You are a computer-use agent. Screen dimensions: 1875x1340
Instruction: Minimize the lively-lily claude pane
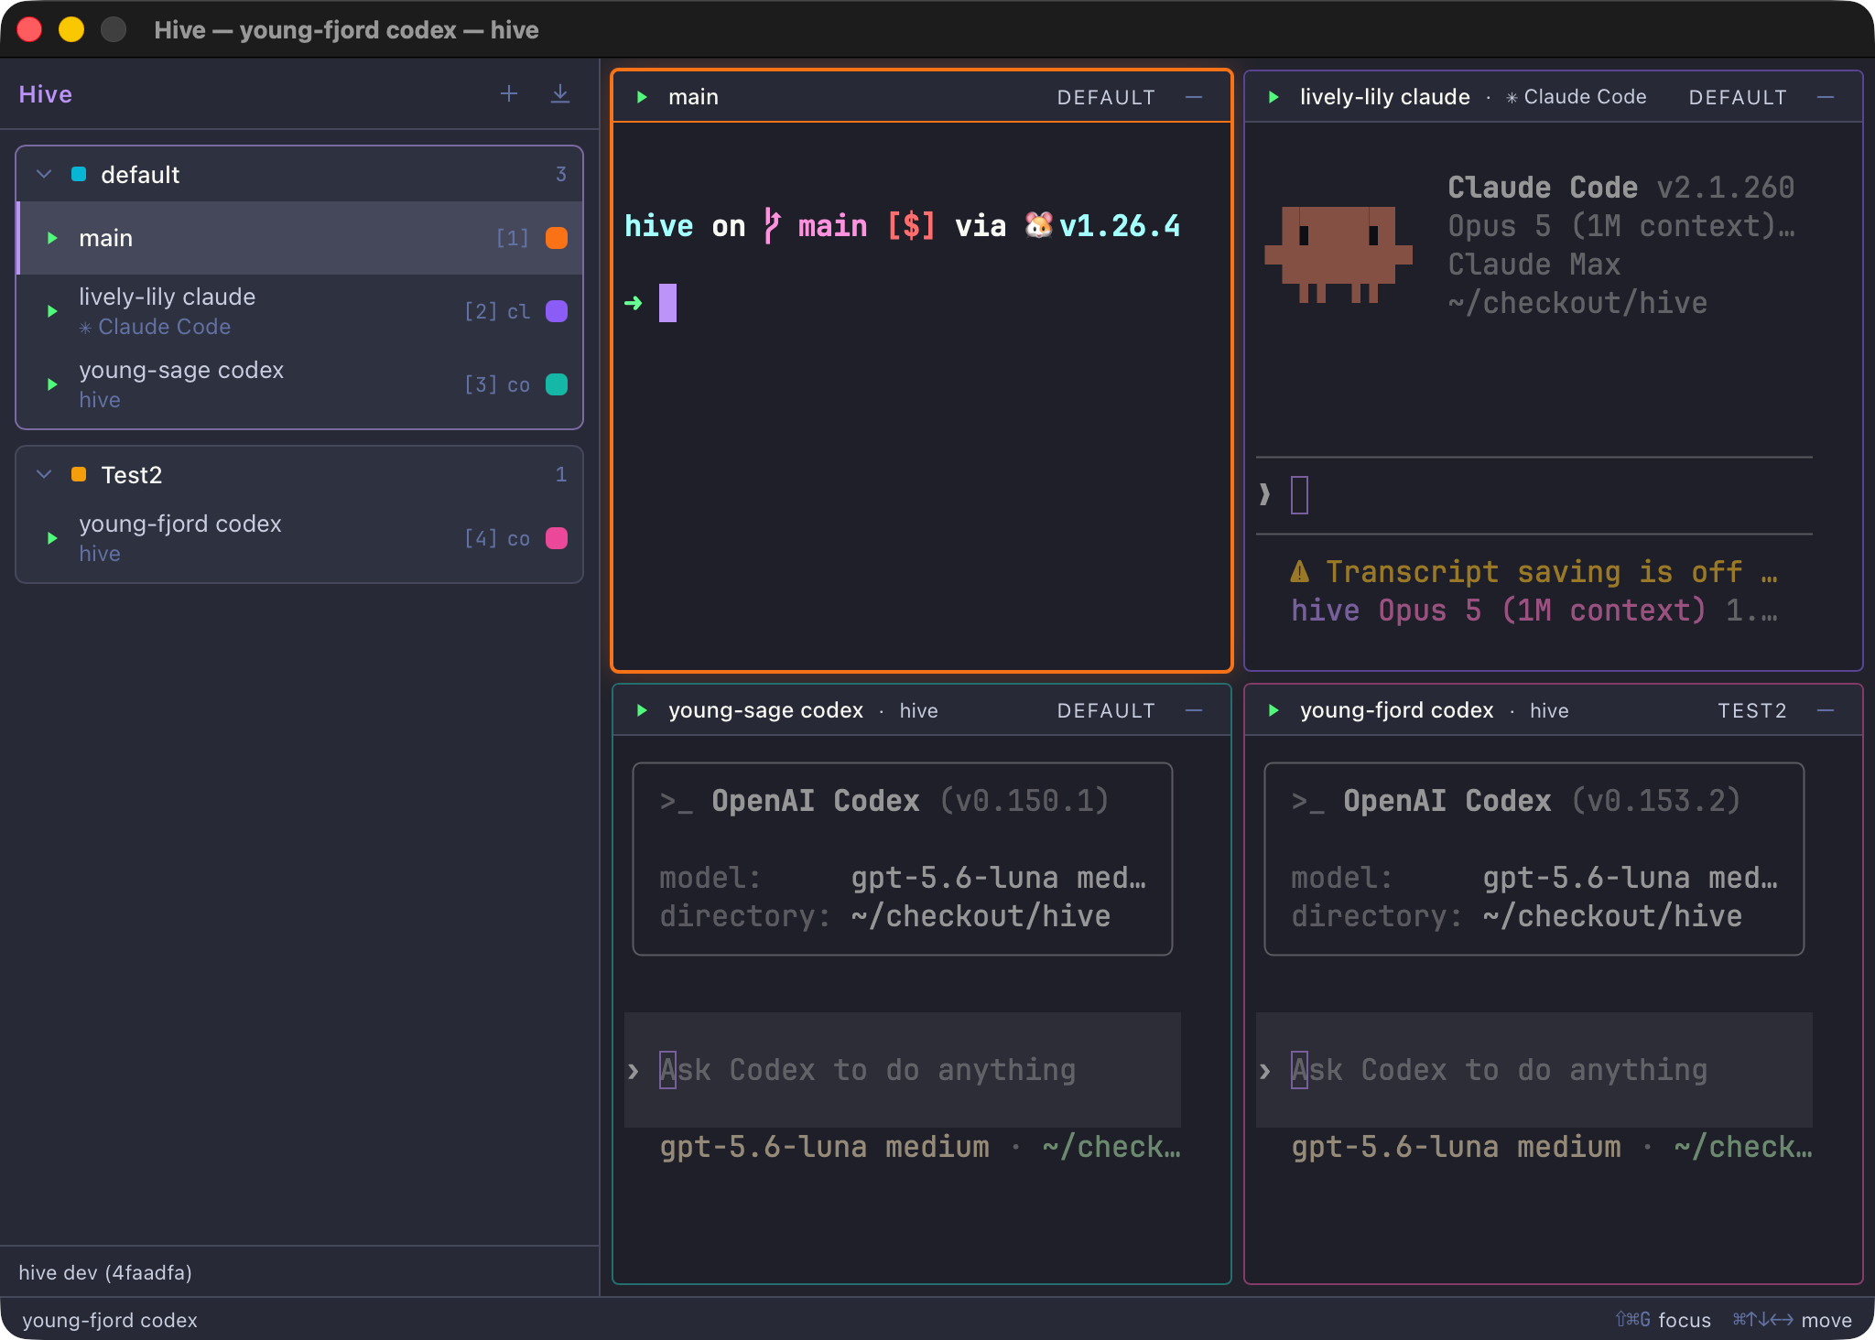point(1826,97)
